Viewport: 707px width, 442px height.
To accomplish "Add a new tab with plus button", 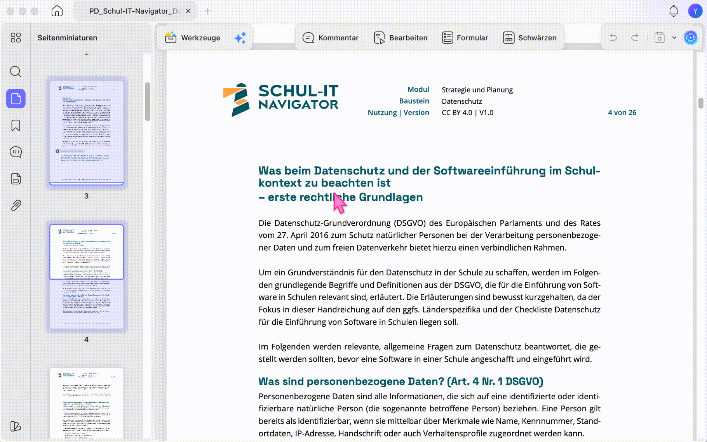I will (208, 11).
